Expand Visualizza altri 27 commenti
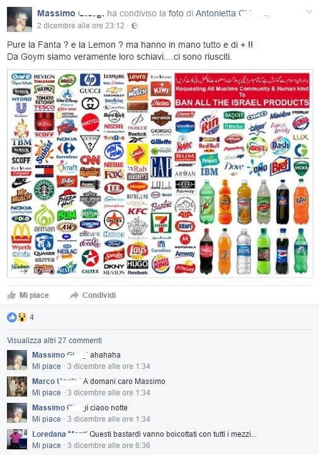The image size is (319, 455). pyautogui.click(x=54, y=341)
